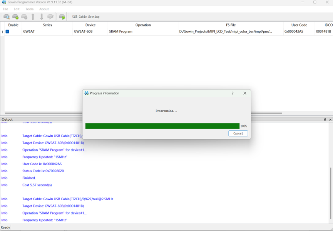
Task: Click the Output panel vertical scrollbar
Action: pyautogui.click(x=331, y=193)
